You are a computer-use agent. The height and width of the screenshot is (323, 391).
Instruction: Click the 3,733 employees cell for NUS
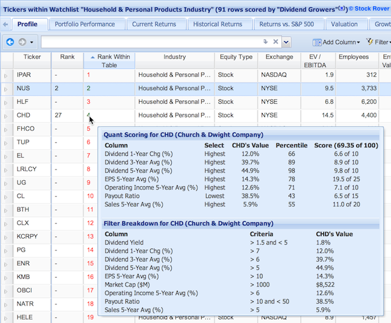[x=357, y=88]
